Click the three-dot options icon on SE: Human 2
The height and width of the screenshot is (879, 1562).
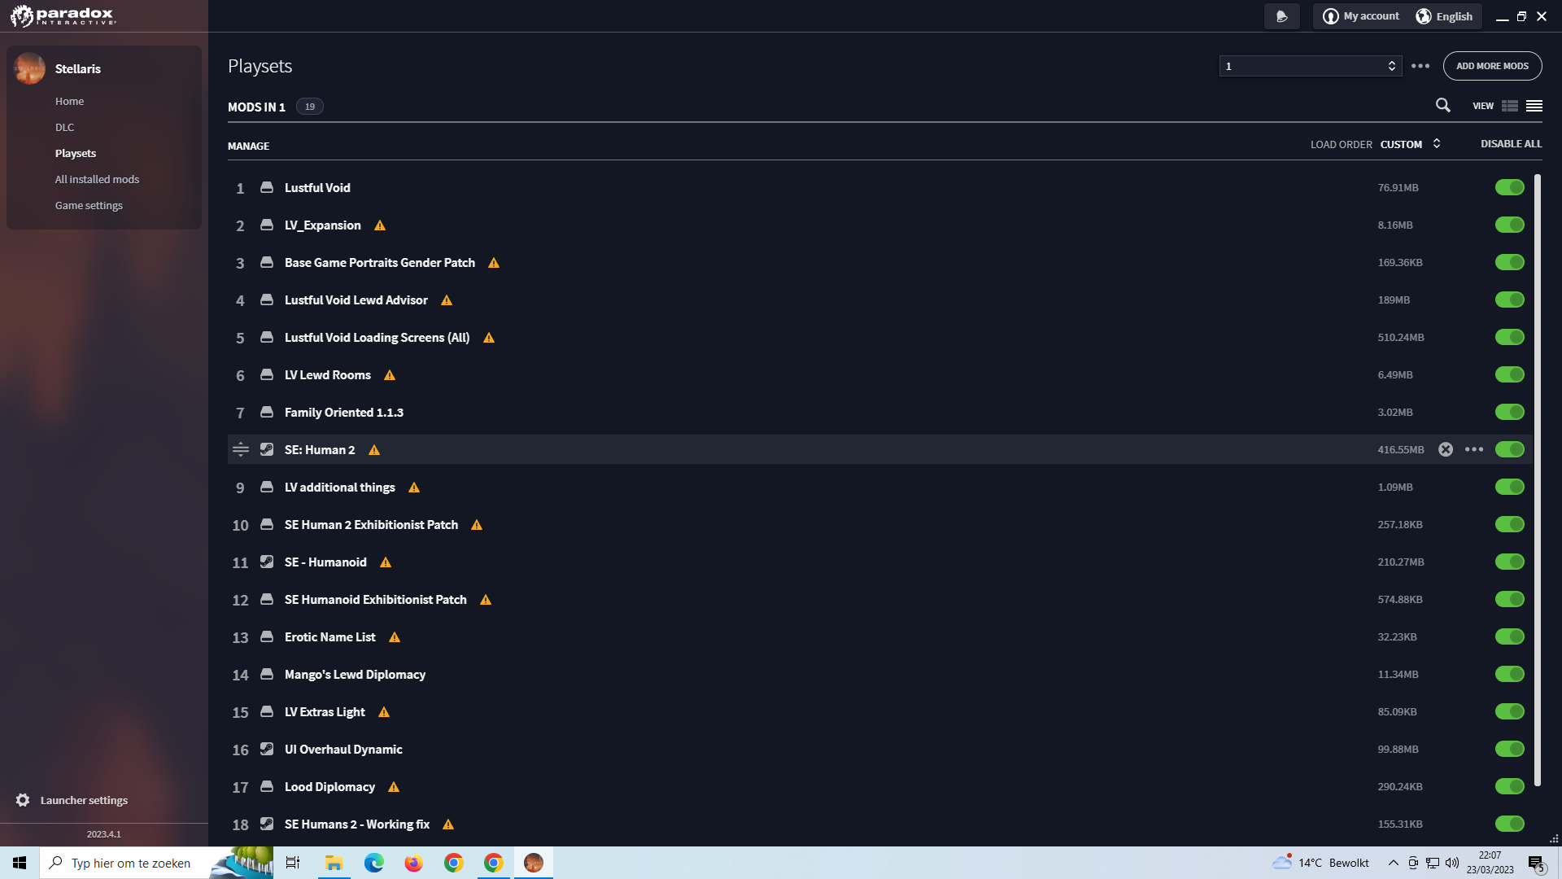[1473, 448]
